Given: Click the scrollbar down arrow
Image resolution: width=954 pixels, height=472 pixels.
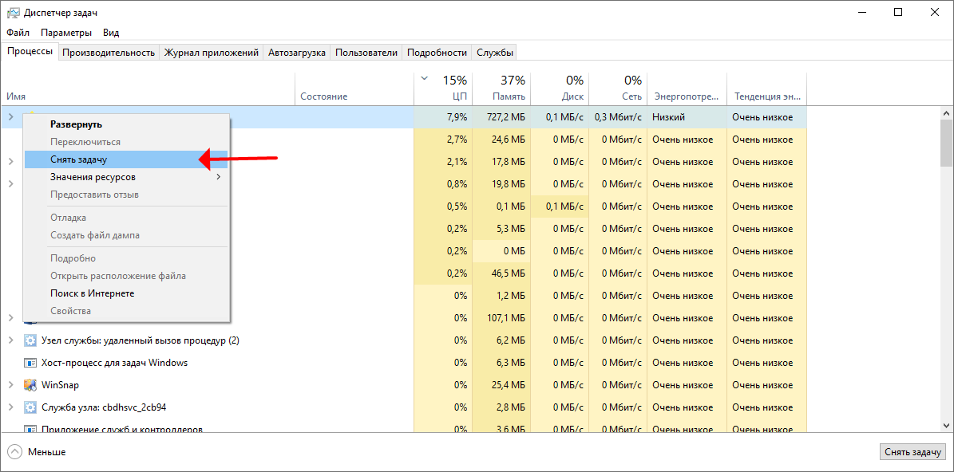Looking at the screenshot, I should tap(946, 425).
